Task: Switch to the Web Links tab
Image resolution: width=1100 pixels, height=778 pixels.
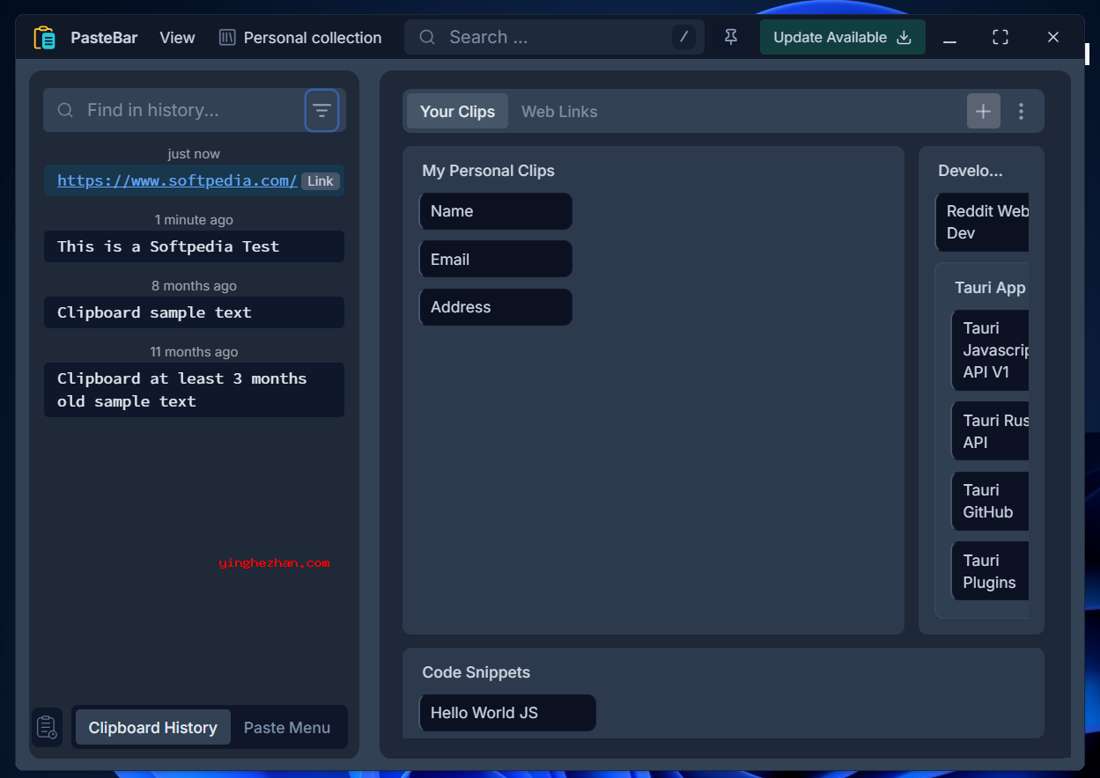Action: point(559,111)
